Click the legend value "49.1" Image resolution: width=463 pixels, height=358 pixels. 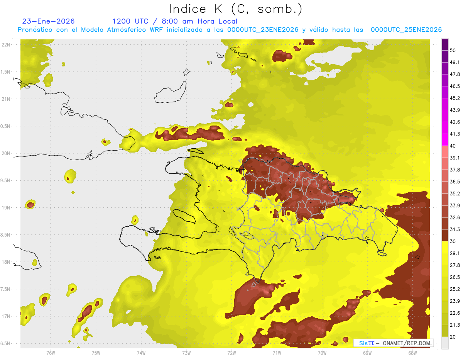point(455,63)
